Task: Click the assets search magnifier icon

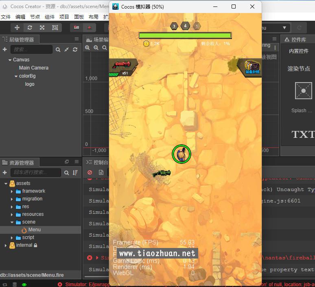Action: click(x=66, y=173)
